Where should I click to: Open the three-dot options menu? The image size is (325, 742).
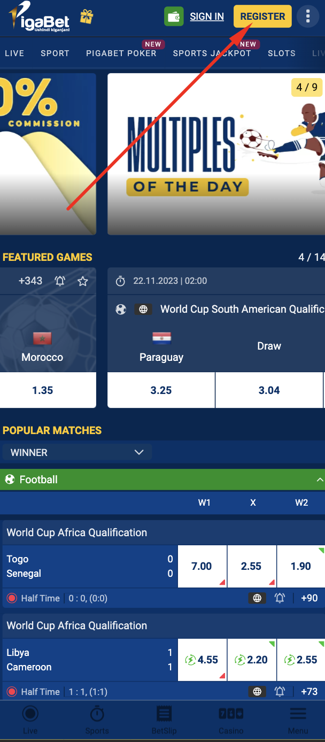[x=308, y=17]
